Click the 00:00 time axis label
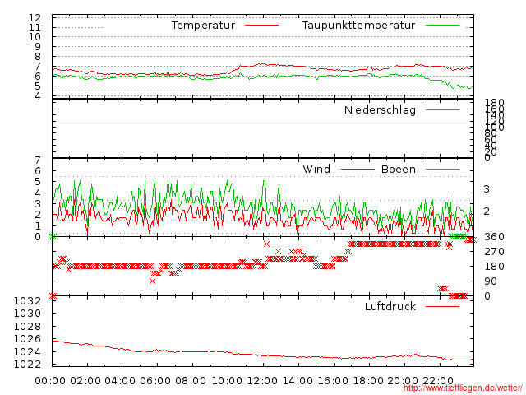 coord(50,381)
